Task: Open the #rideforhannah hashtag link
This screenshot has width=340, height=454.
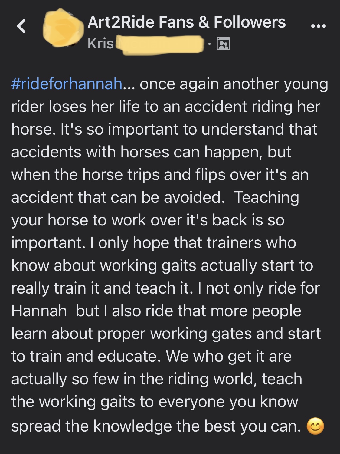Action: (67, 84)
